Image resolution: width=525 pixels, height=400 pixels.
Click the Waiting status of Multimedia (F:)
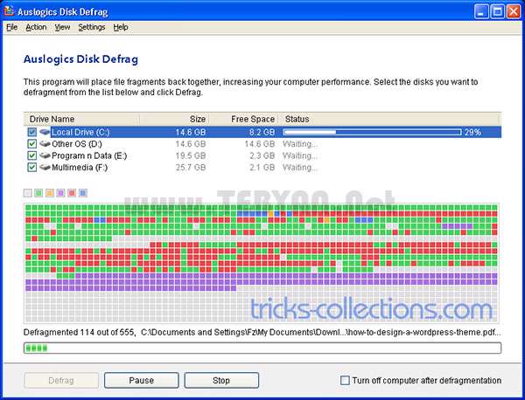tap(299, 168)
